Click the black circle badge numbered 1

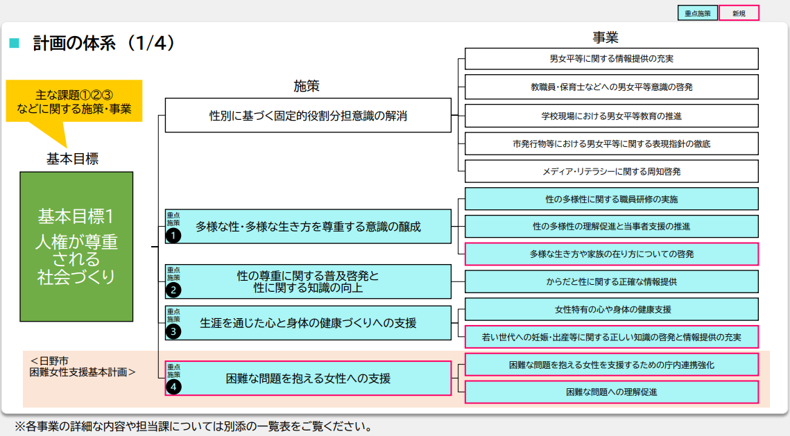click(173, 235)
